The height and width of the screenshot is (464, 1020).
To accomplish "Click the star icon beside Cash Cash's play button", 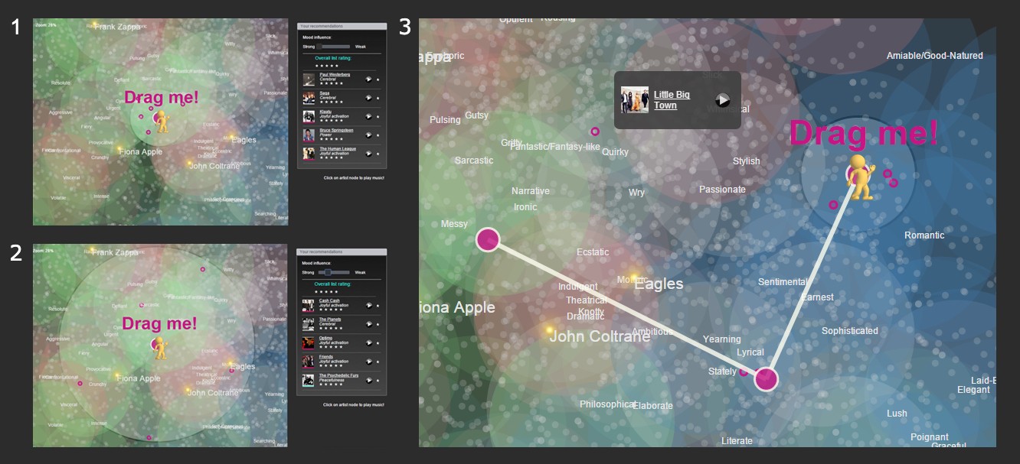I will tap(378, 306).
